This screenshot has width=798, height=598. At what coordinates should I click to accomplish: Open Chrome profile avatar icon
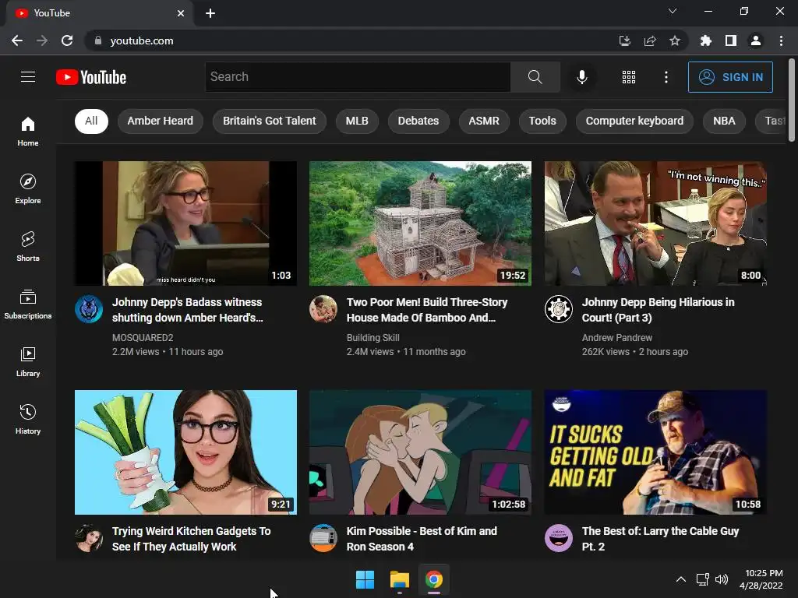point(756,40)
